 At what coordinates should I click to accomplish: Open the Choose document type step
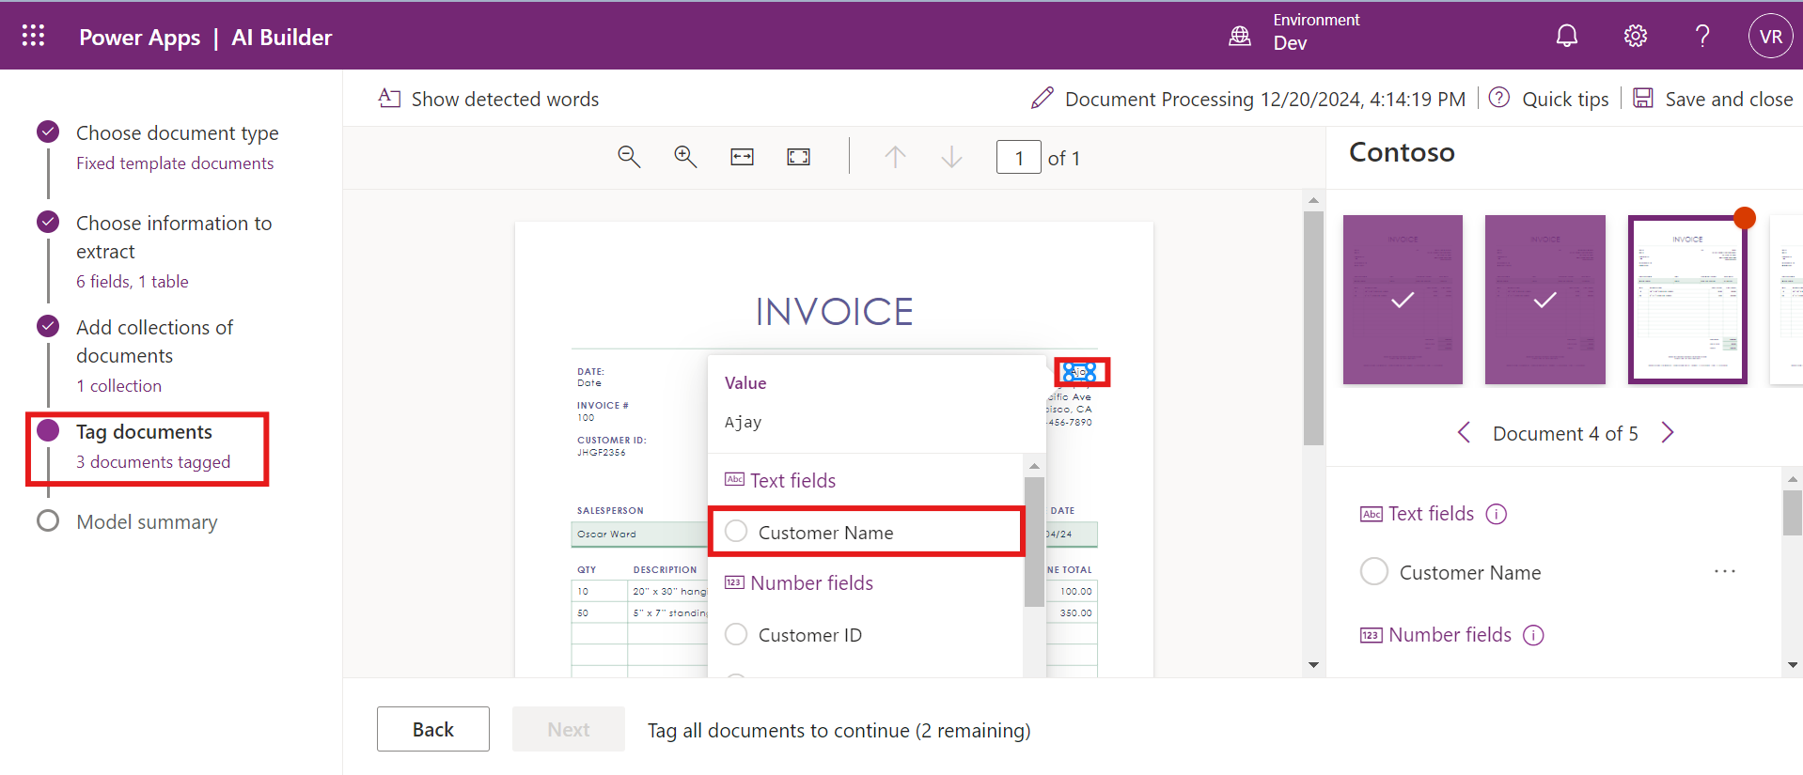tap(177, 133)
